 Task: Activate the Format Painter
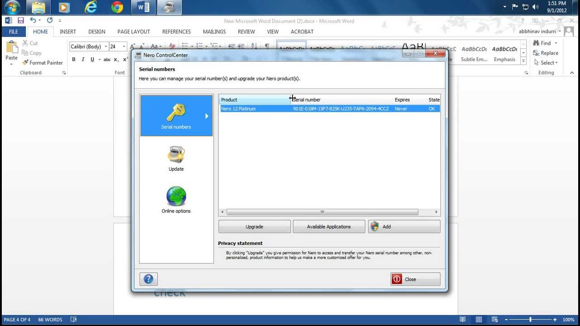coord(42,62)
